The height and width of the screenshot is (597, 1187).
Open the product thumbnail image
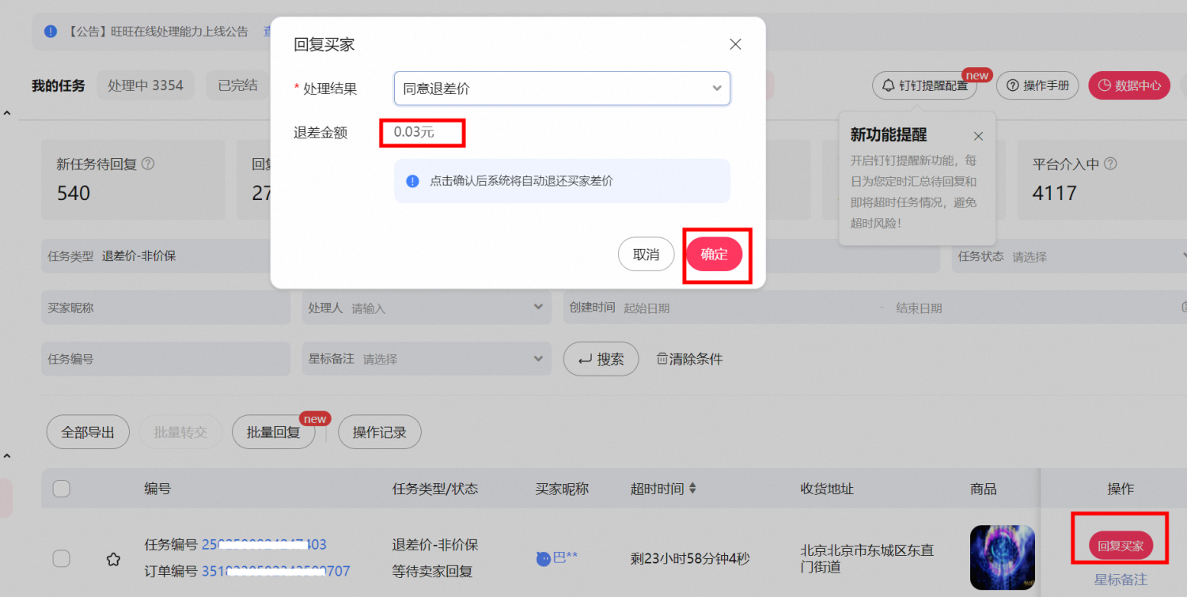click(x=1003, y=557)
